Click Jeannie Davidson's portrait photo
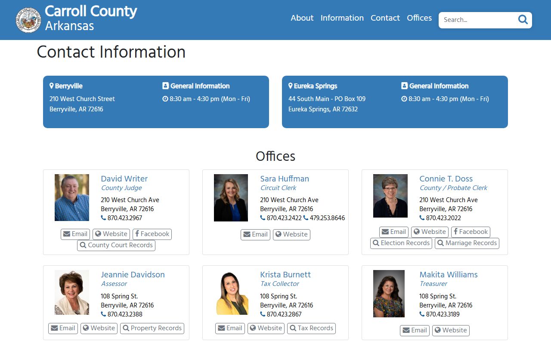Screen dimensions: 551x344 [72, 292]
